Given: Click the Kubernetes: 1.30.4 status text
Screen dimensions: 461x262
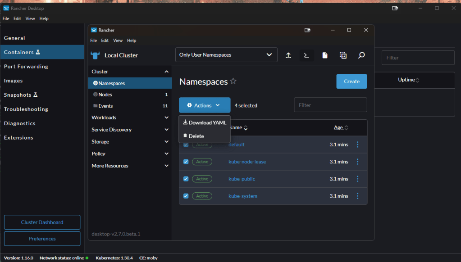Looking at the screenshot, I should point(114,258).
